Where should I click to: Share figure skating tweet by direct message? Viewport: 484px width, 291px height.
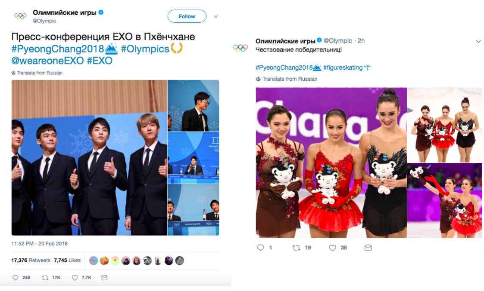pos(368,248)
